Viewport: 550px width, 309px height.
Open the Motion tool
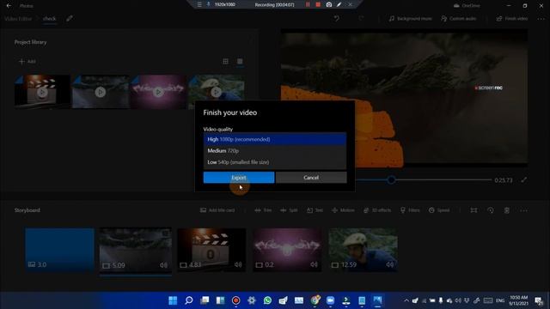[343, 210]
